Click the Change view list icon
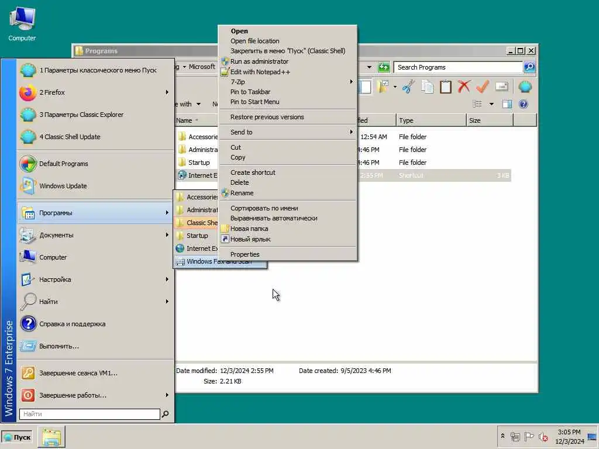 pyautogui.click(x=477, y=104)
